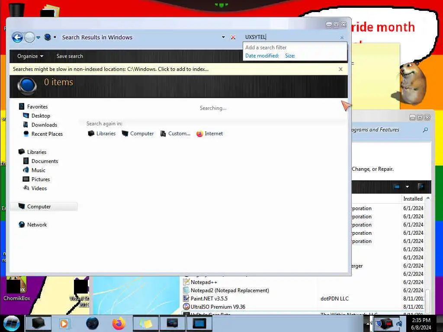443x332 pixels.
Task: Click the Paint.NET icon in list
Action: point(186,298)
